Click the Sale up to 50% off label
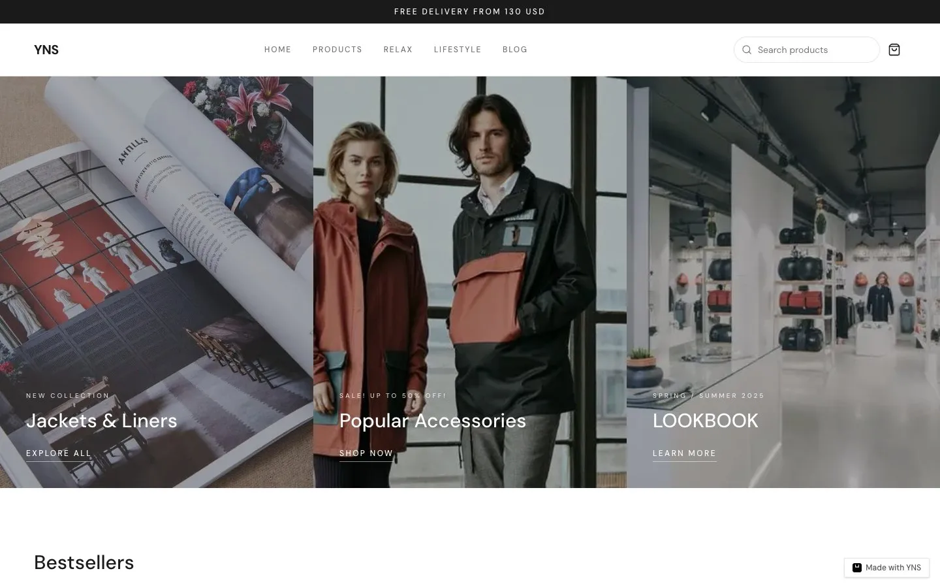Image resolution: width=940 pixels, height=588 pixels. 393,396
